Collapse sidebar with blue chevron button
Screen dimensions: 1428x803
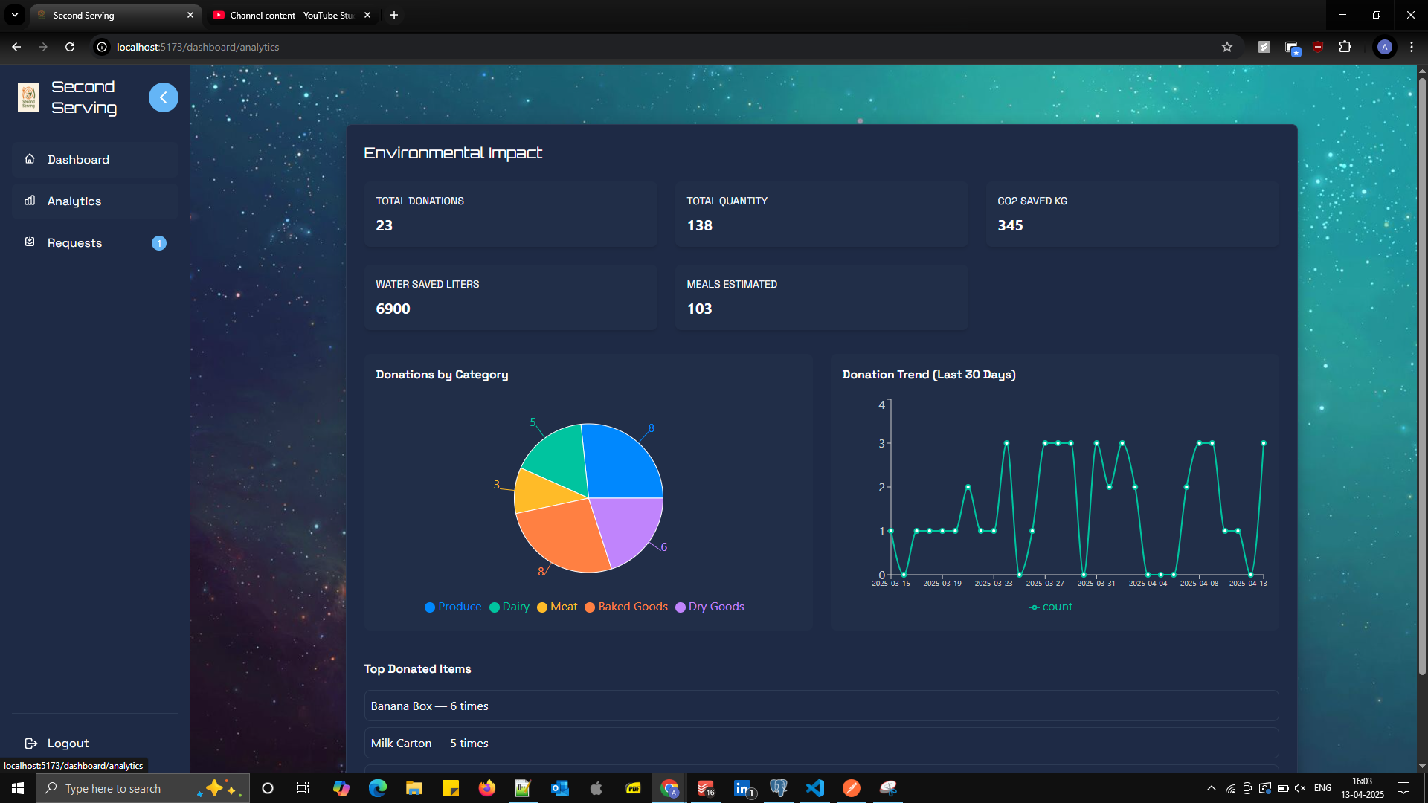[163, 97]
